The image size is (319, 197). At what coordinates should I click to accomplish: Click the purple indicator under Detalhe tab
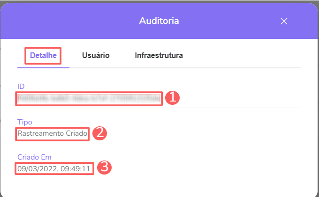click(x=43, y=67)
